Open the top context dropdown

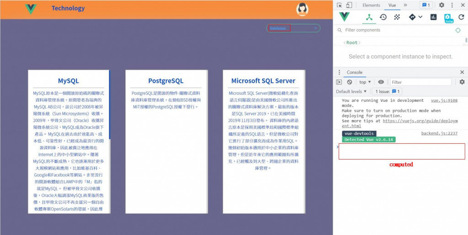click(365, 82)
